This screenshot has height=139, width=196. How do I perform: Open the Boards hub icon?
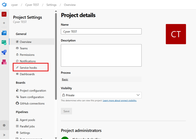pos(4,42)
